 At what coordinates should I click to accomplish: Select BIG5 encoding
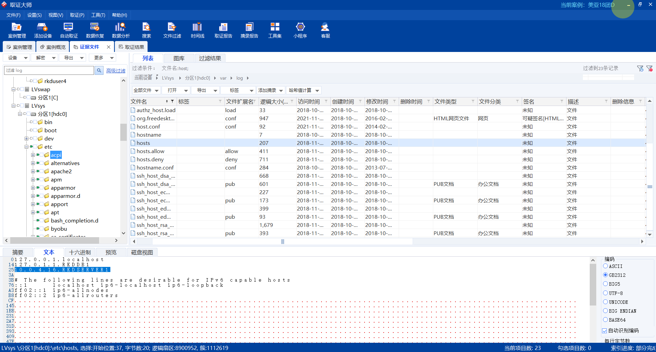point(605,284)
